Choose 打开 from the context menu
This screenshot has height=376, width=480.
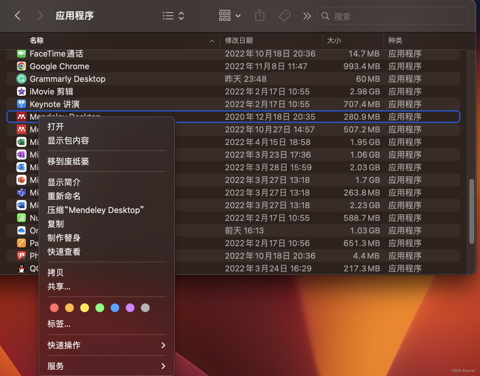107,127
